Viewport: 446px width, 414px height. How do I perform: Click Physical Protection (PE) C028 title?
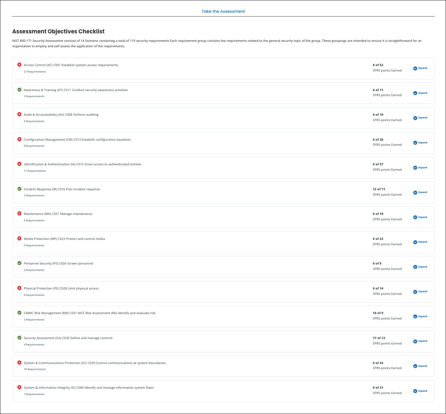tap(61, 288)
